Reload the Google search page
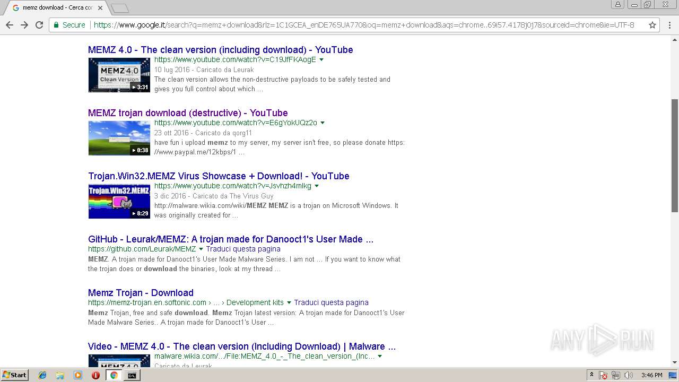The image size is (679, 382). pyautogui.click(x=39, y=25)
